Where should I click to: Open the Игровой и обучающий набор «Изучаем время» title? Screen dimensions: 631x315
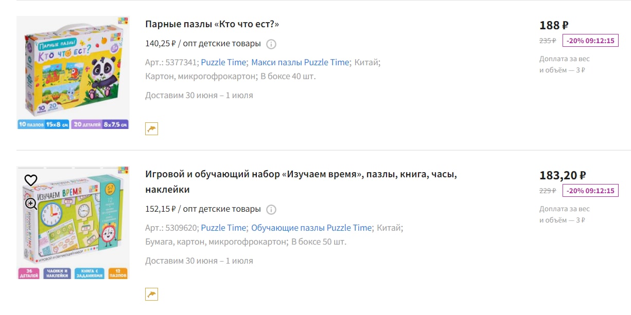tap(301, 182)
